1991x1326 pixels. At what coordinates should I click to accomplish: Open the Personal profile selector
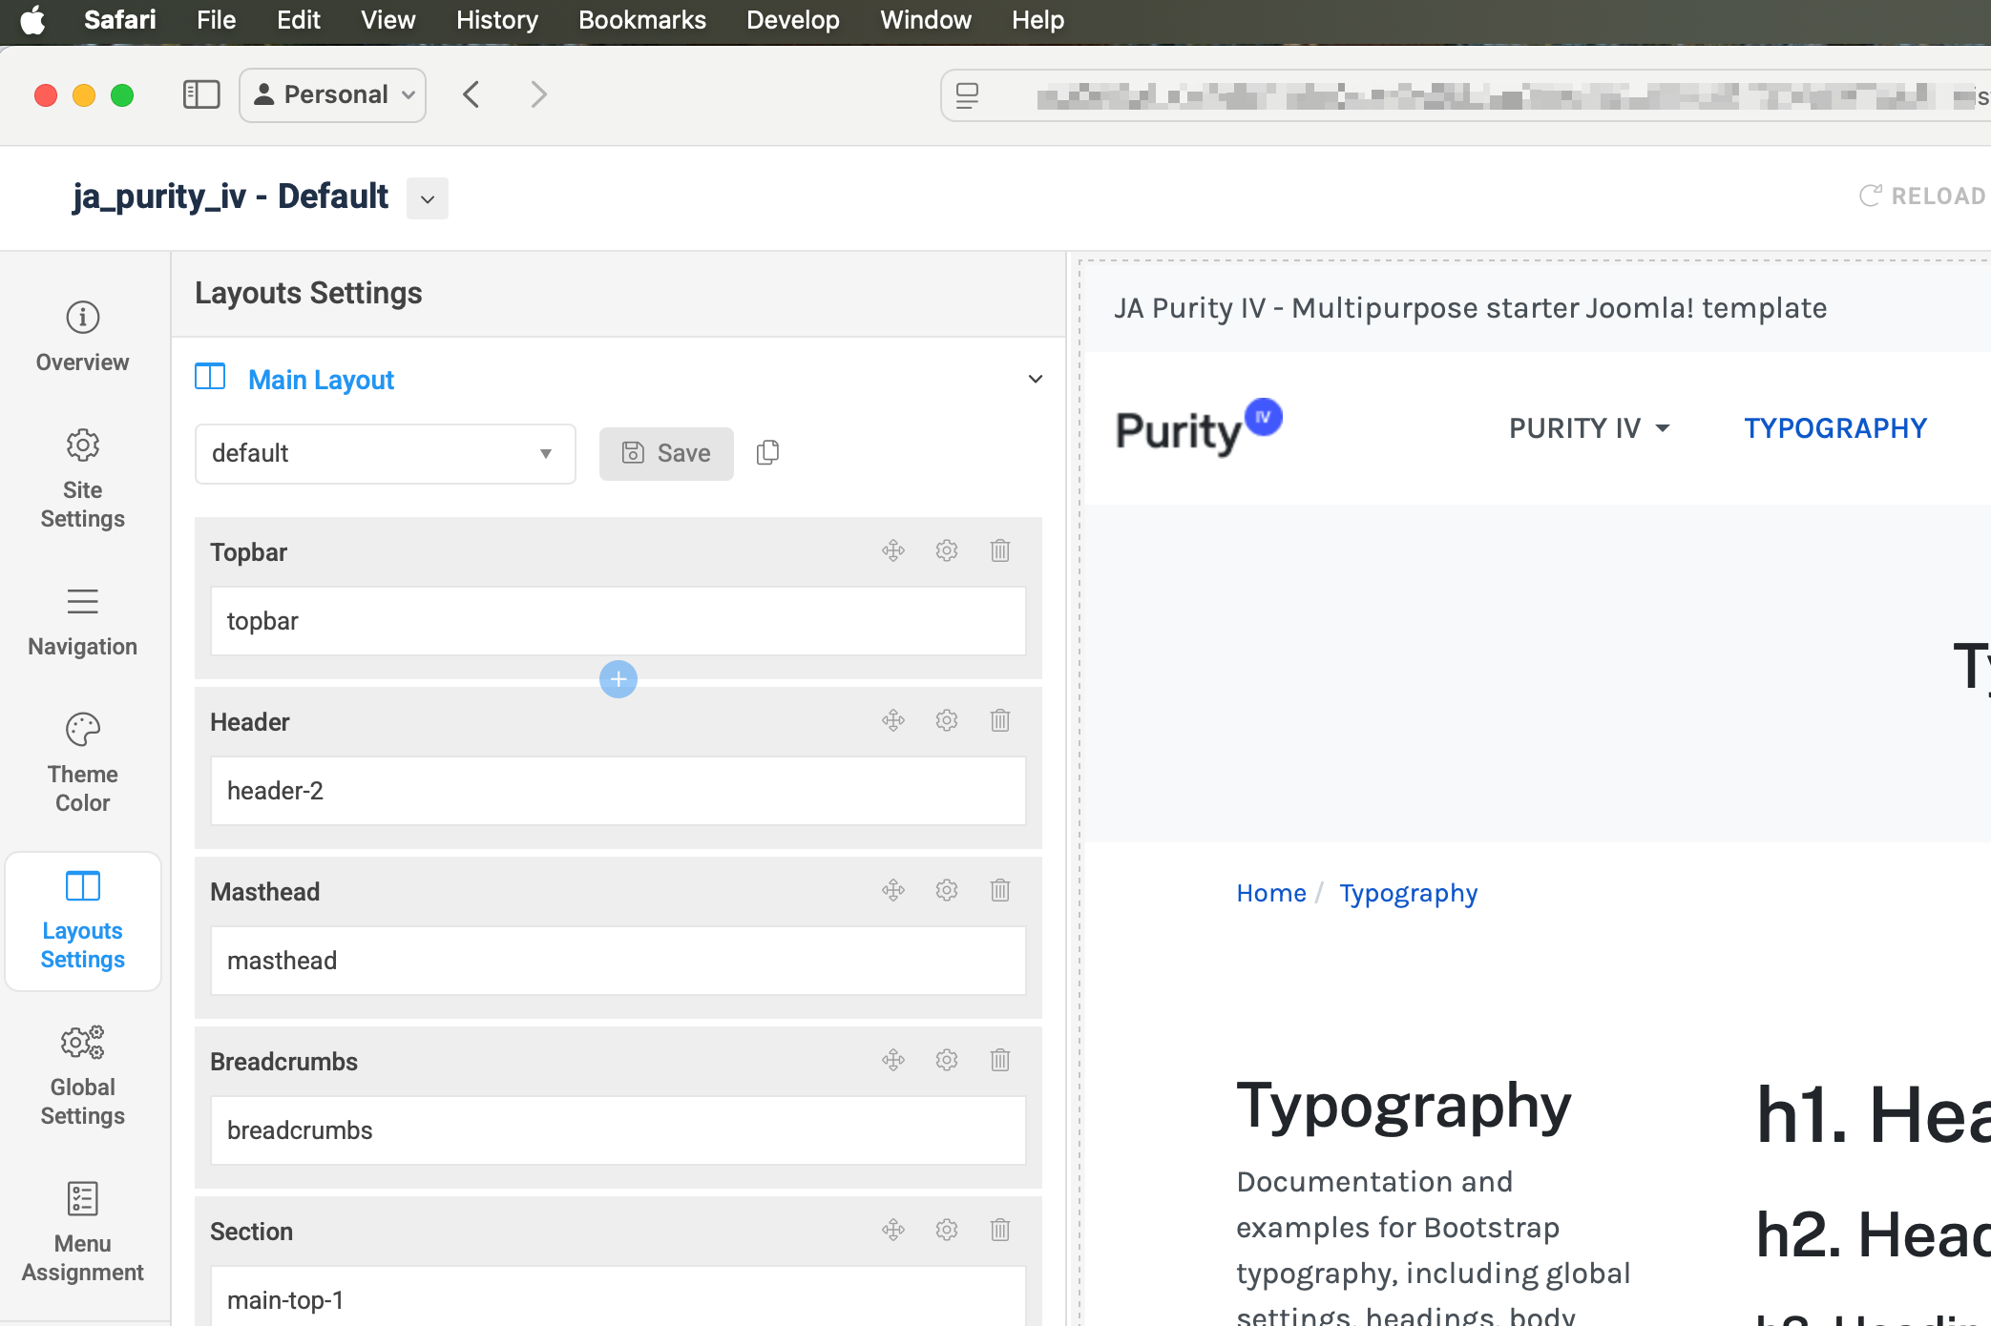(x=333, y=94)
